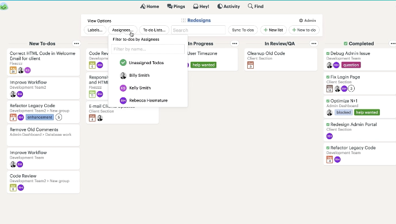
Task: Select Rebecca Hasmature in assignee filter
Action: [148, 100]
